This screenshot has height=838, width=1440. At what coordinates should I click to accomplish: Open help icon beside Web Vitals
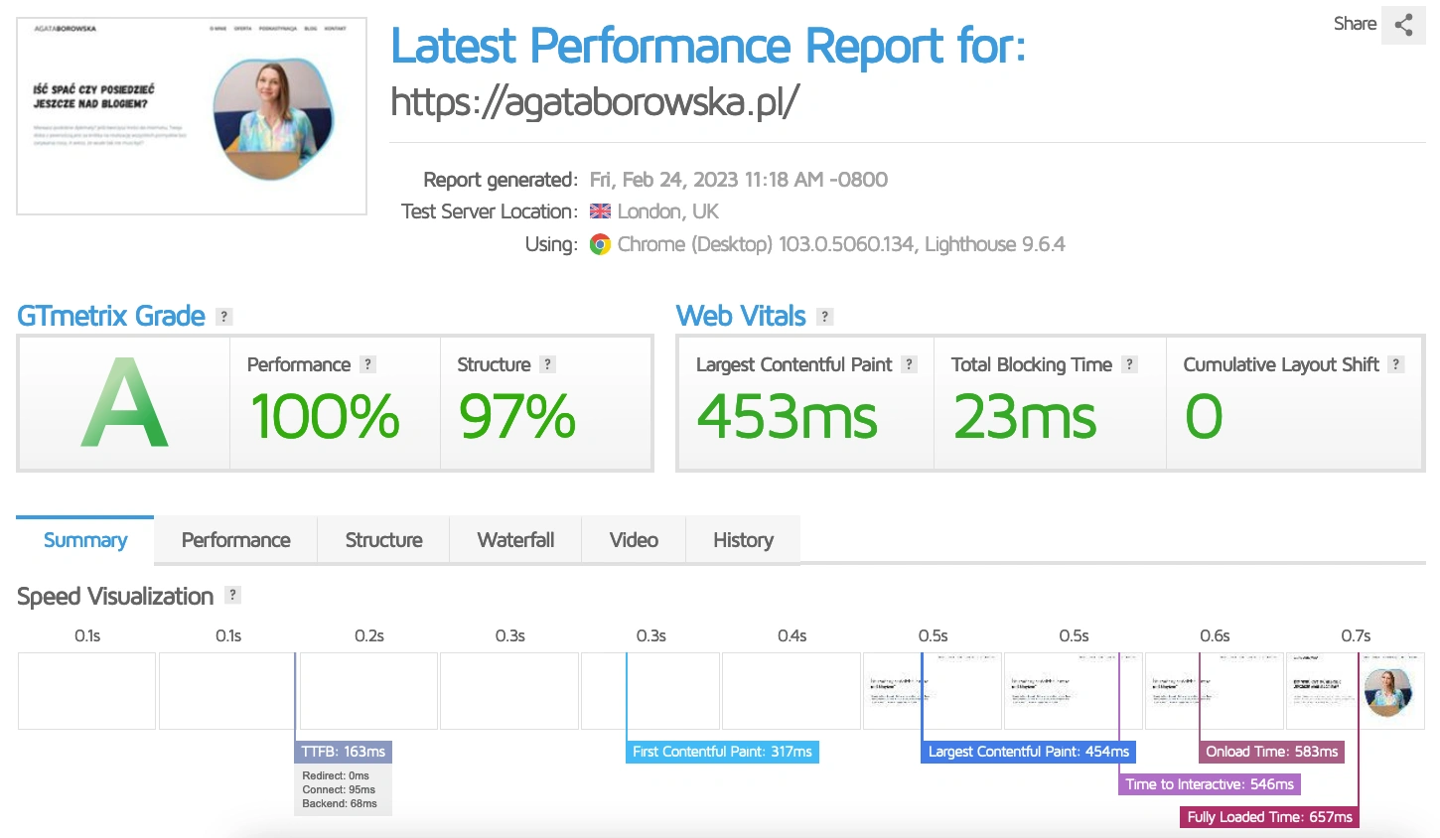point(824,317)
